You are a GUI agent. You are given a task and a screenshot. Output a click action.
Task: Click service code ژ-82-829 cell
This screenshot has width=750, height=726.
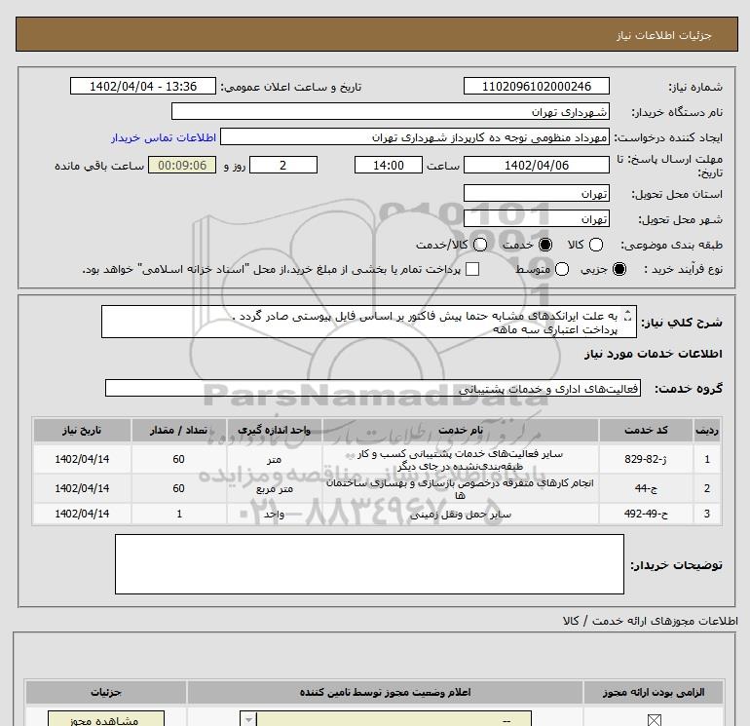point(646,459)
